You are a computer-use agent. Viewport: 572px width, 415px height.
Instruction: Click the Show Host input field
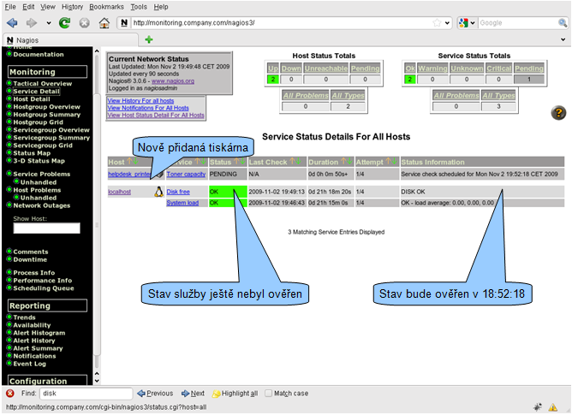tap(47, 228)
